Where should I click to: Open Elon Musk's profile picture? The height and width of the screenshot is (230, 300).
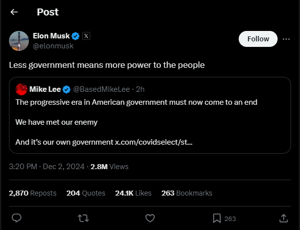tap(19, 41)
